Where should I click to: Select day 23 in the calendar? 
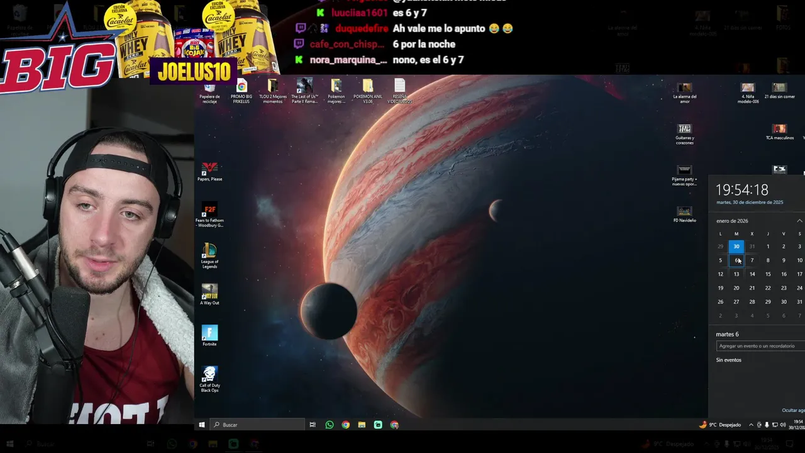point(784,288)
